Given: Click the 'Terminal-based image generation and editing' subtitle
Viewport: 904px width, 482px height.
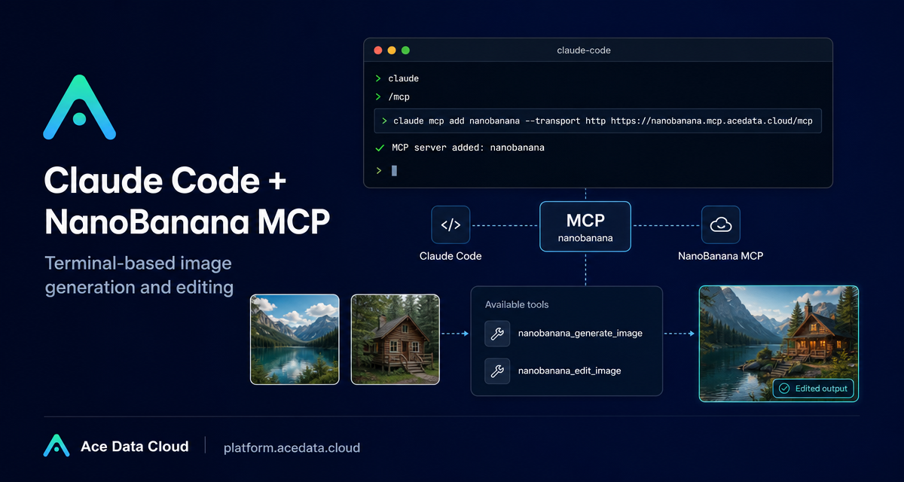Looking at the screenshot, I should [139, 276].
